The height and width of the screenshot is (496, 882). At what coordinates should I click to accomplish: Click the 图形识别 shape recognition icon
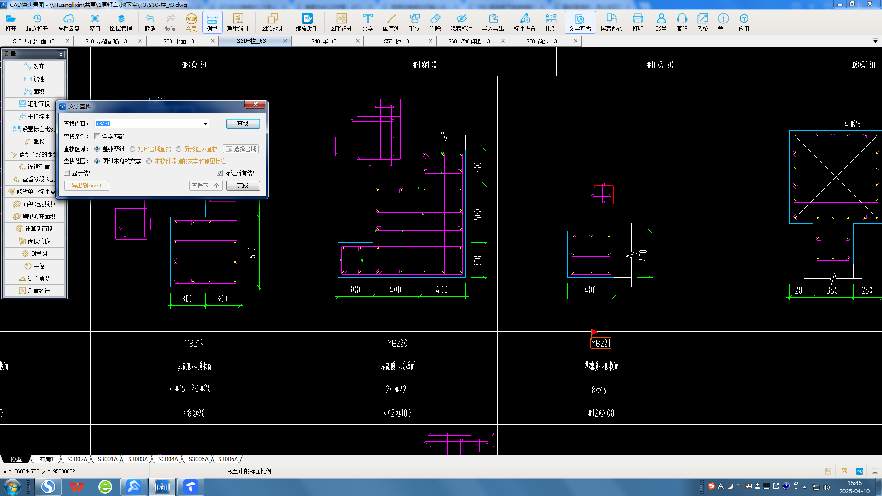point(341,22)
